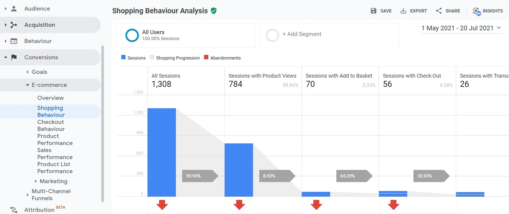Open the Shopping Behaviour report
The width and height of the screenshot is (509, 214).
click(51, 111)
